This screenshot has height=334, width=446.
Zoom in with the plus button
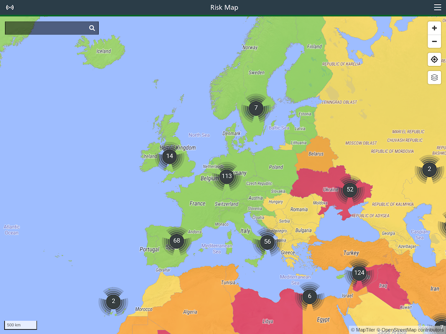click(434, 28)
